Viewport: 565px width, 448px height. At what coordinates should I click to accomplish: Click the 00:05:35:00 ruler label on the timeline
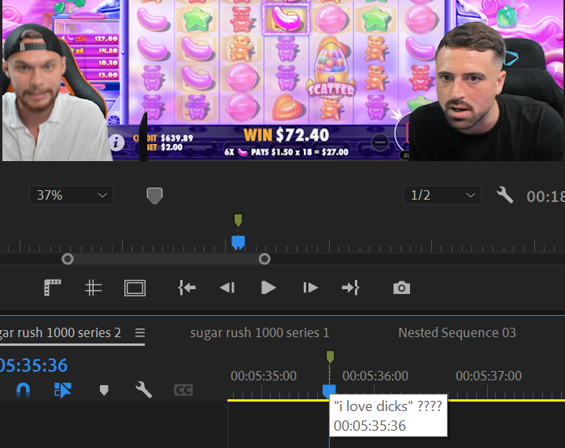[264, 376]
